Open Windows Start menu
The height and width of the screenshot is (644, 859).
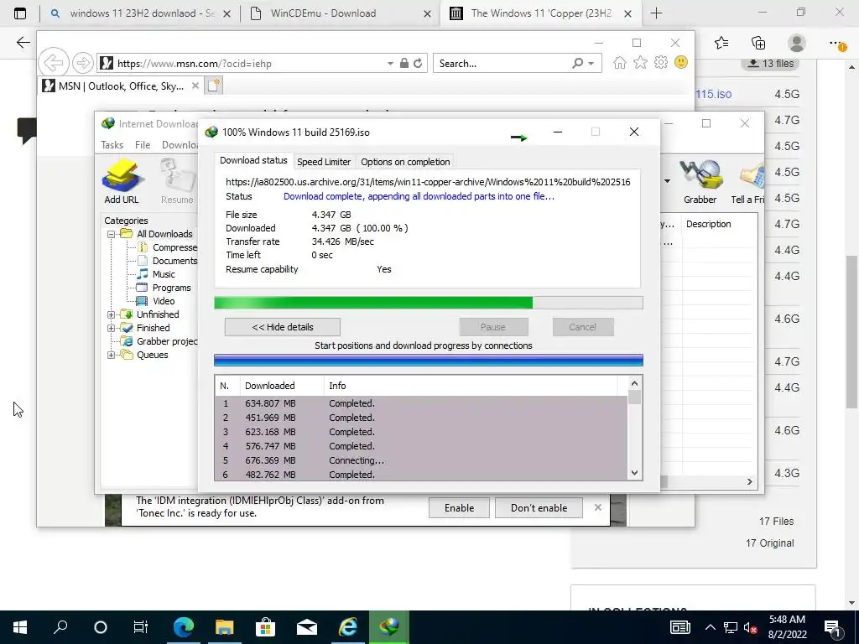pos(20,627)
